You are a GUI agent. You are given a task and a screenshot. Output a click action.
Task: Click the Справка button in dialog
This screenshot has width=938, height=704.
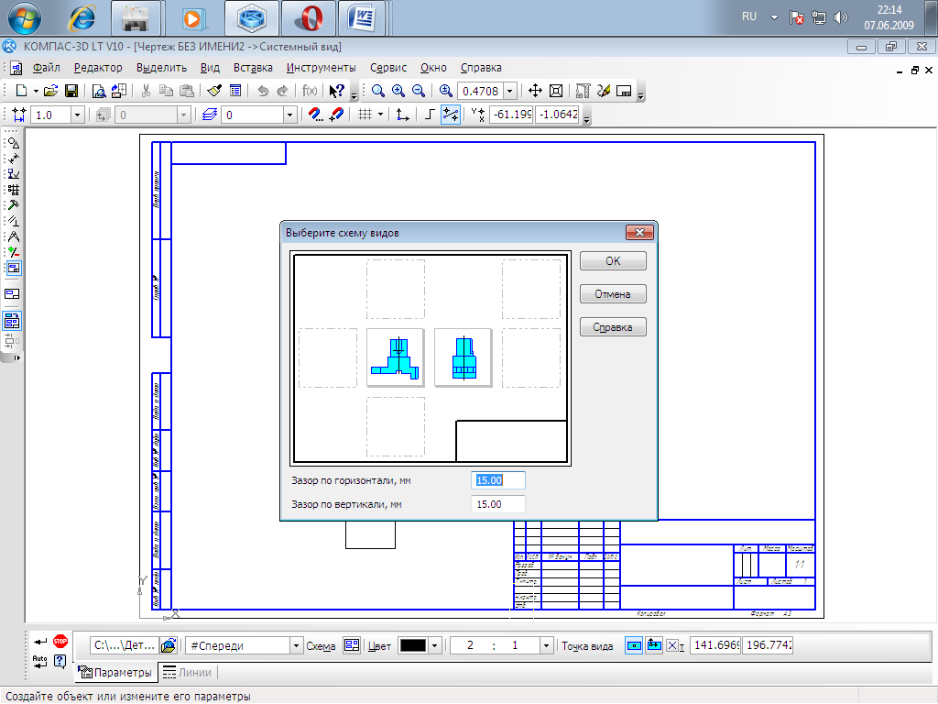(x=613, y=327)
